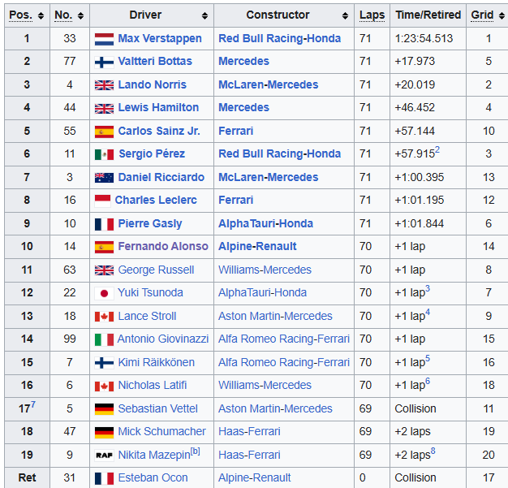Image resolution: width=508 pixels, height=488 pixels.
Task: Open Antonio Giovinazzi driver link
Action: 162,339
